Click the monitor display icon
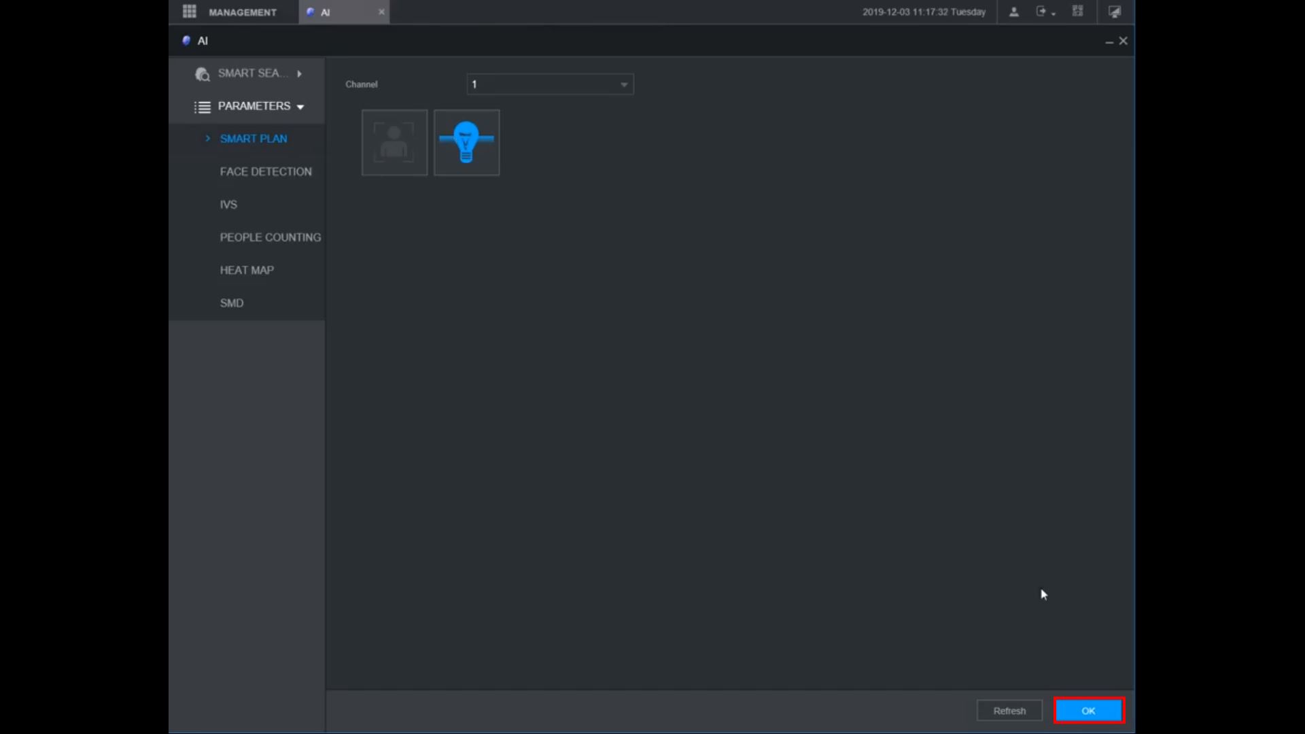The width and height of the screenshot is (1305, 734). [x=1115, y=12]
